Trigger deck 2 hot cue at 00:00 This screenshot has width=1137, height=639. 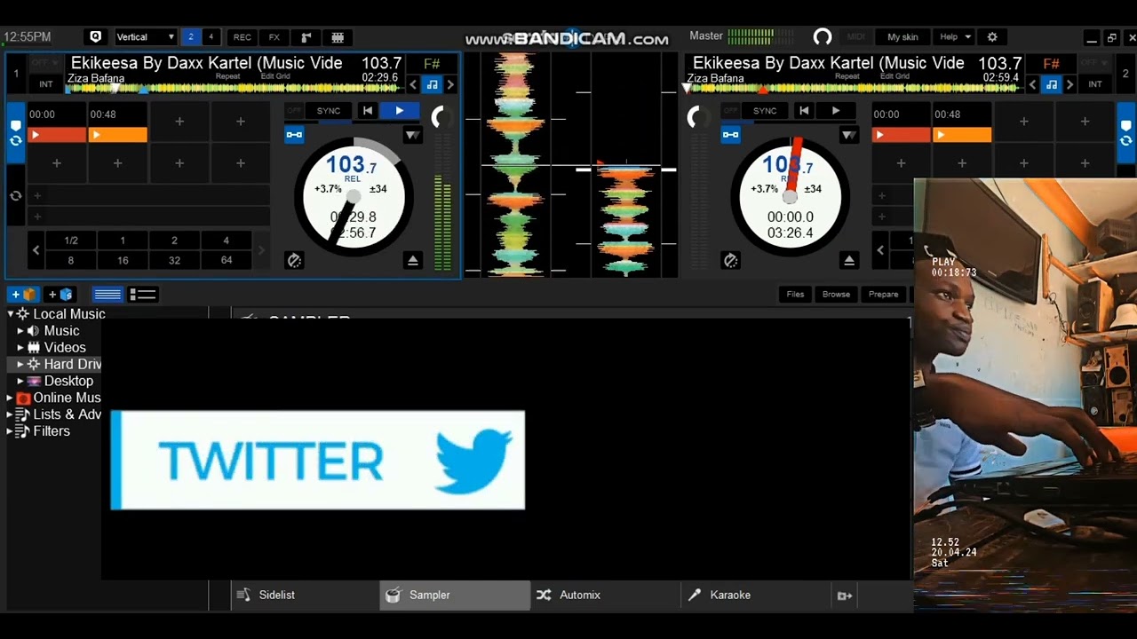click(x=902, y=135)
